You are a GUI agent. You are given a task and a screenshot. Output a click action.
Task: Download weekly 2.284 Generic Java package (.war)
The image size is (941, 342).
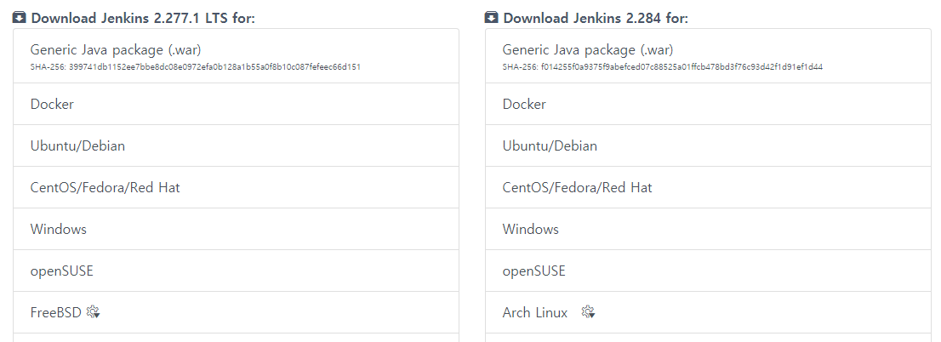(708, 56)
